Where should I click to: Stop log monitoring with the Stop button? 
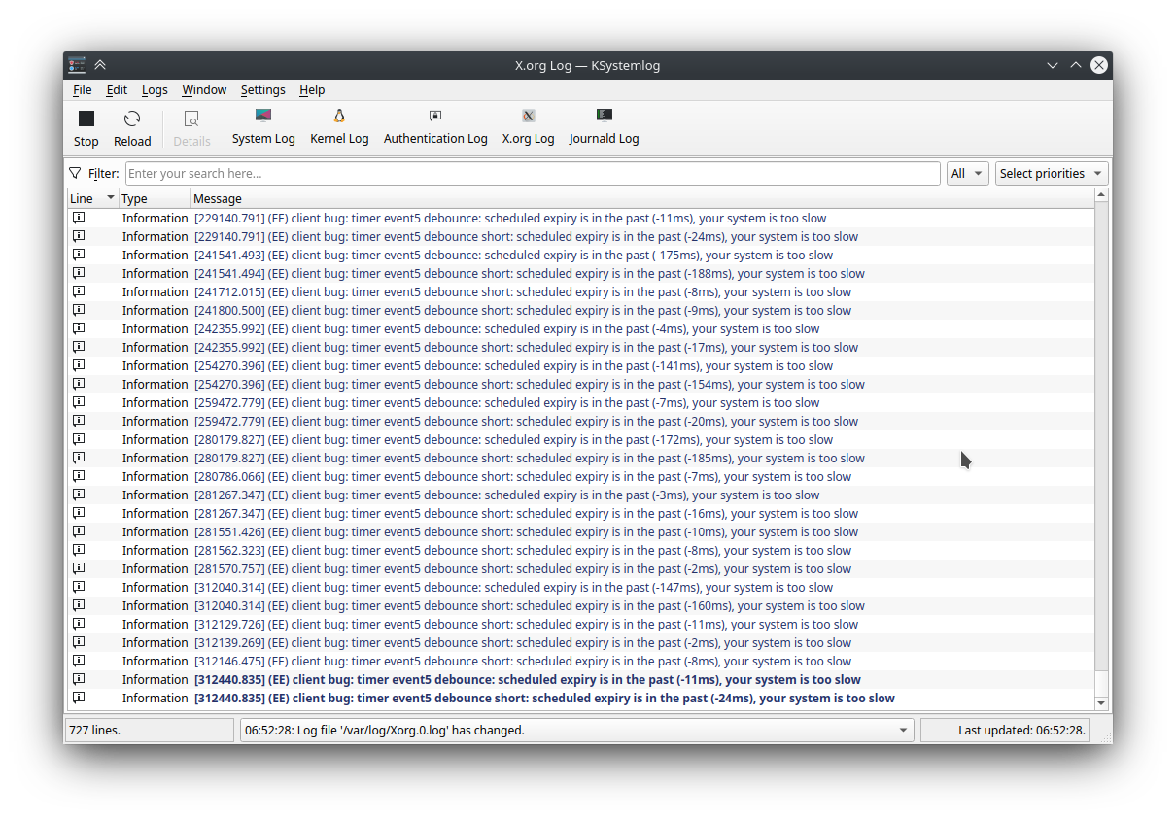click(x=86, y=129)
